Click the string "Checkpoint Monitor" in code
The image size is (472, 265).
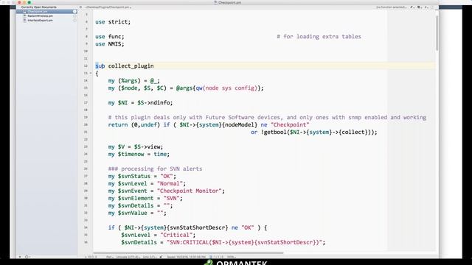click(x=189, y=191)
